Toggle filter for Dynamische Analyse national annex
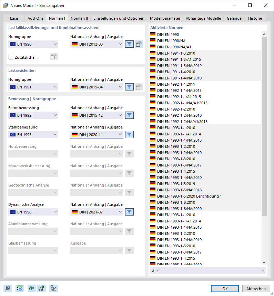 pos(129,212)
